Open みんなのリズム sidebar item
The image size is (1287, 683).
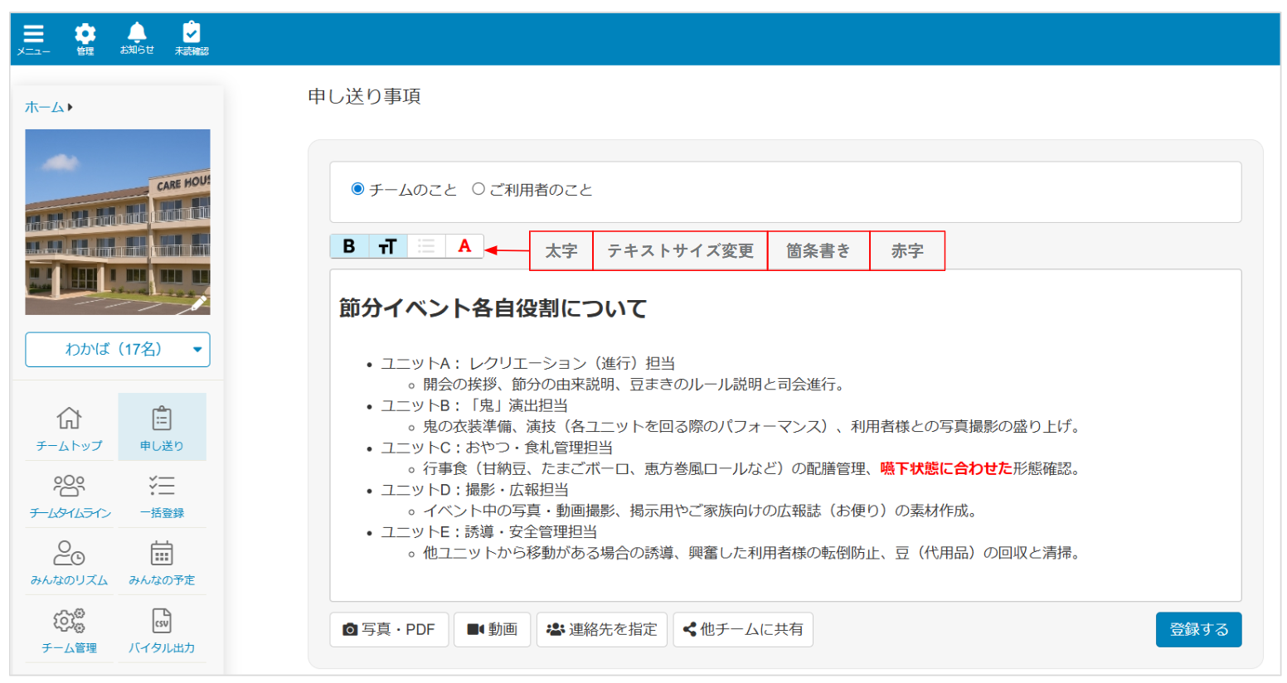pos(69,562)
